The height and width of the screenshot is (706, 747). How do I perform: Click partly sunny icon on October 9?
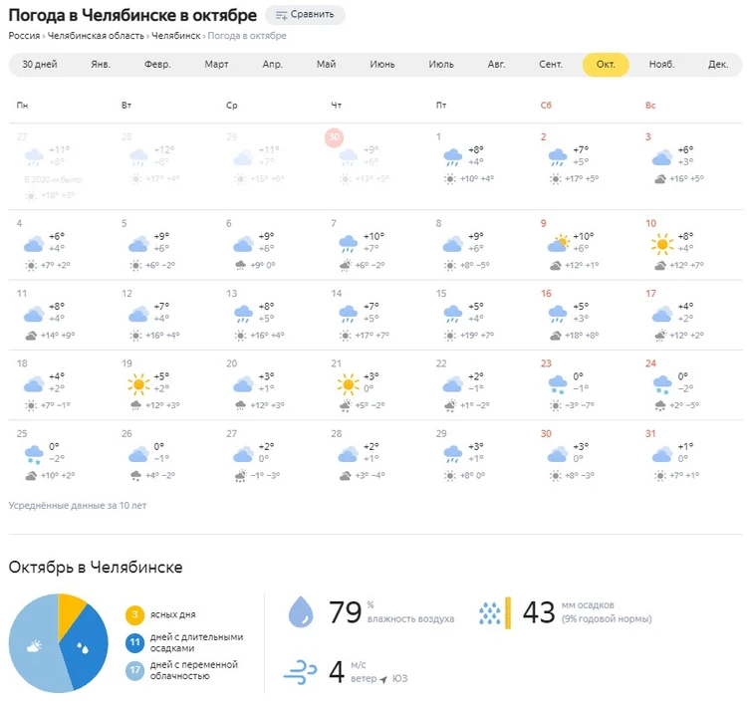(x=558, y=243)
